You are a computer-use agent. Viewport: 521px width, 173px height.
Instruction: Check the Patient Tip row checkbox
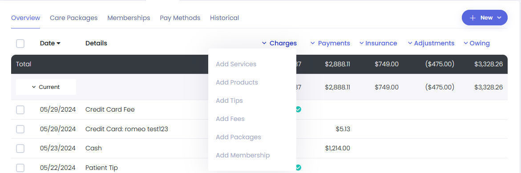coord(20,168)
